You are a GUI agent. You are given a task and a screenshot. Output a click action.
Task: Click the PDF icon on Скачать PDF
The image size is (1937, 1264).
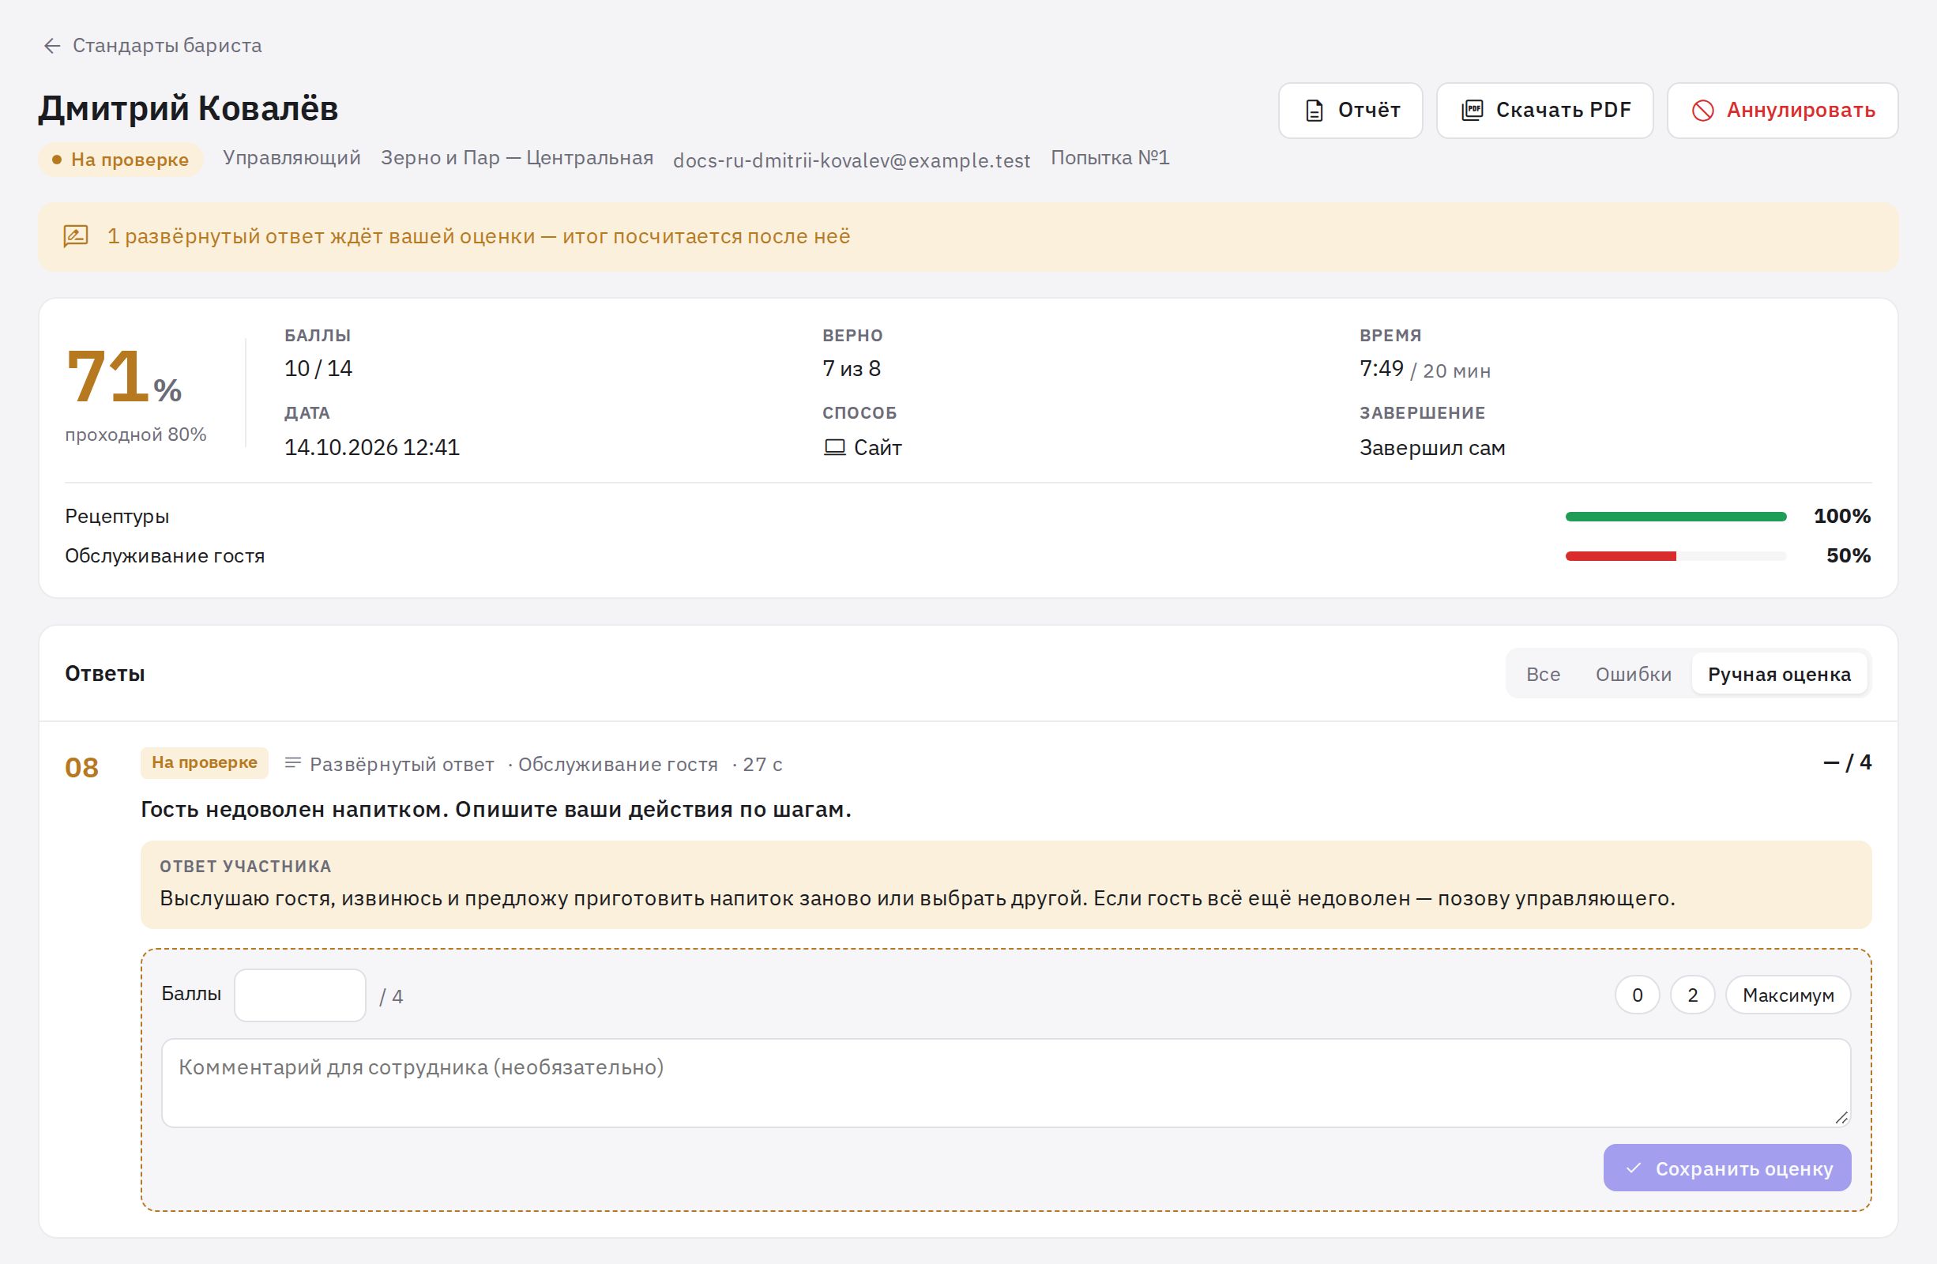coord(1472,111)
